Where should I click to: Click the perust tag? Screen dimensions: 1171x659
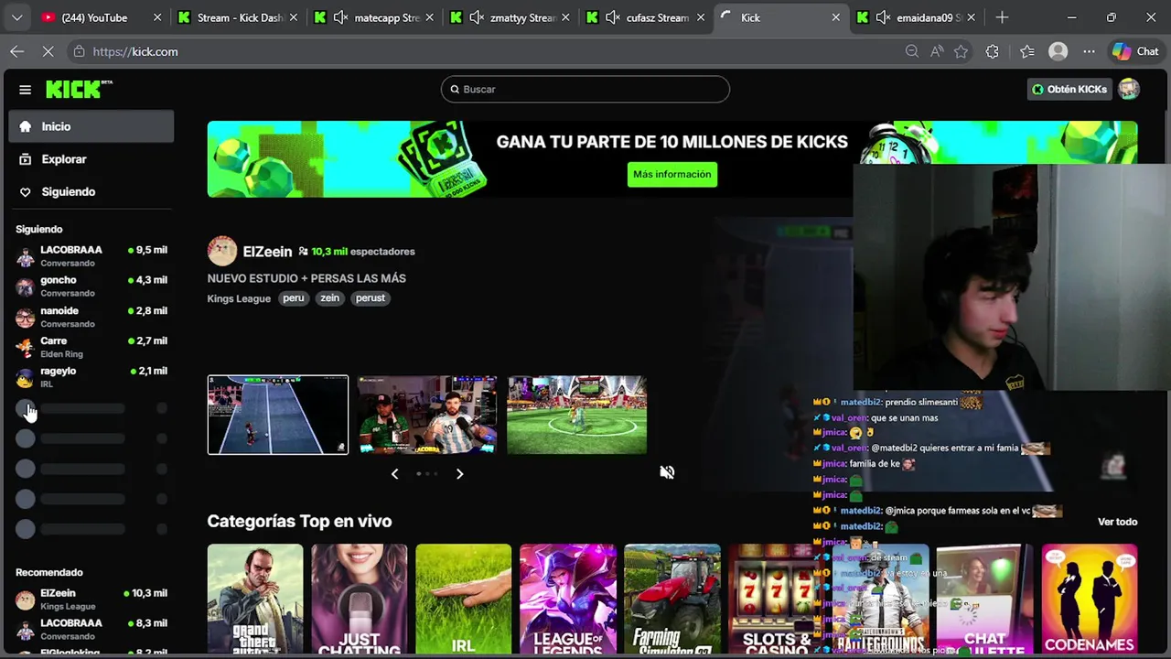coord(371,298)
